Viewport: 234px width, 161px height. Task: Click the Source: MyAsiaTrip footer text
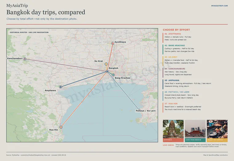[36, 155]
